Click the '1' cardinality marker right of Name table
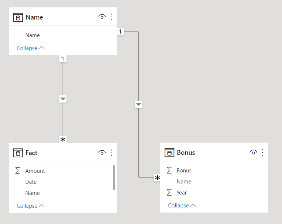This screenshot has width=282, height=224. click(x=120, y=32)
